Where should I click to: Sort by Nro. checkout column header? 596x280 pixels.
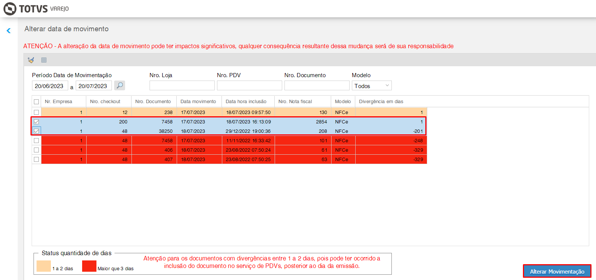[109, 102]
